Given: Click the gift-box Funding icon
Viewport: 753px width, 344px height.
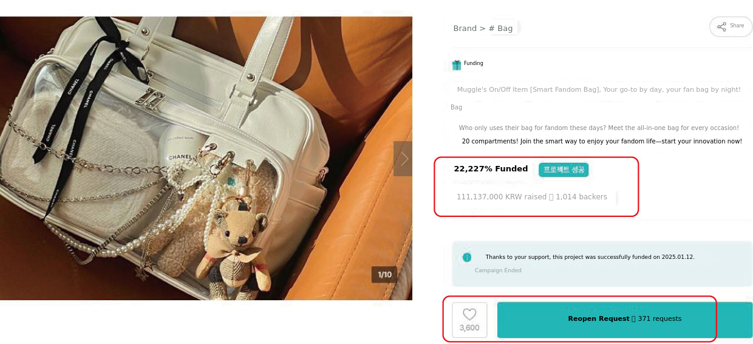Looking at the screenshot, I should [457, 64].
